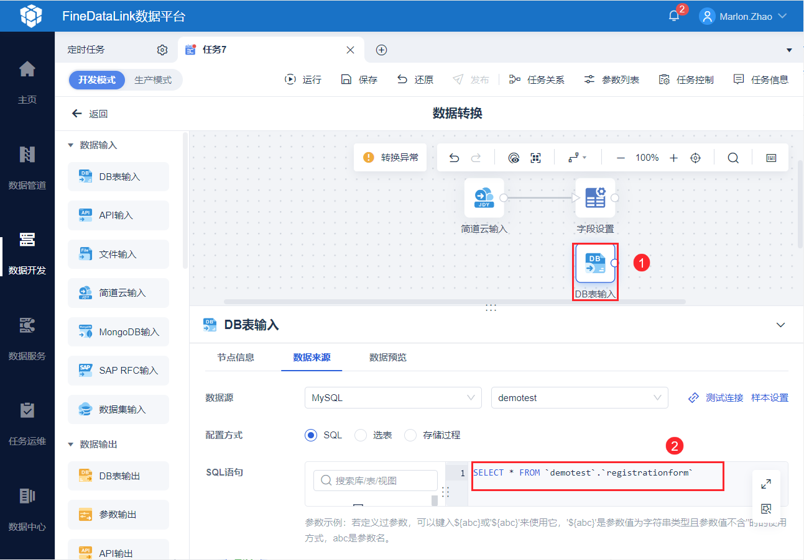This screenshot has width=804, height=560.
Task: Click the 运行 button
Action: click(303, 79)
